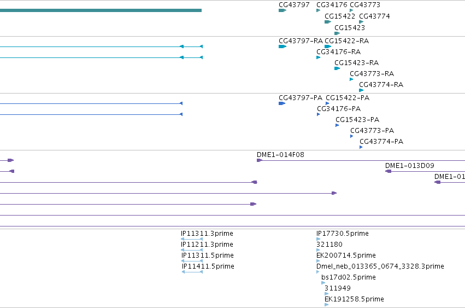Click the 311949 feature label
The width and height of the screenshot is (465, 308).
(x=338, y=288)
